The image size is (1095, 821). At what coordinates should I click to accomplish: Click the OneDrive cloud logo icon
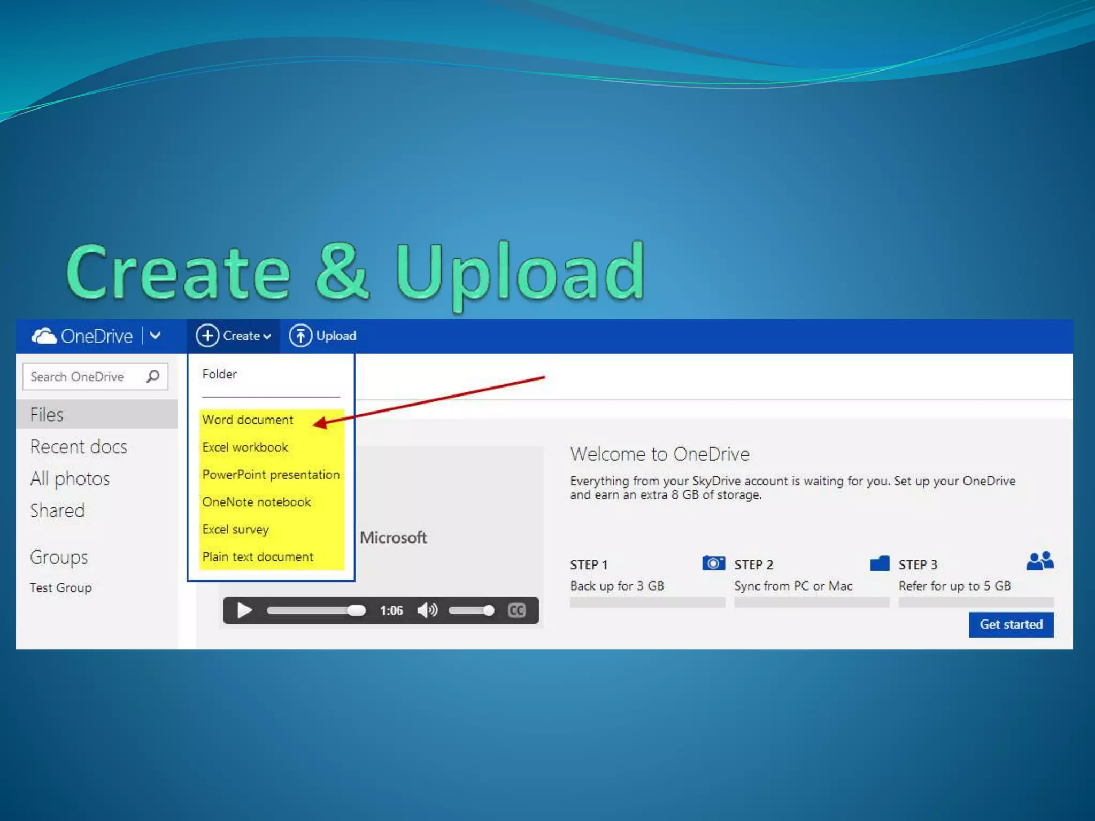pos(44,336)
